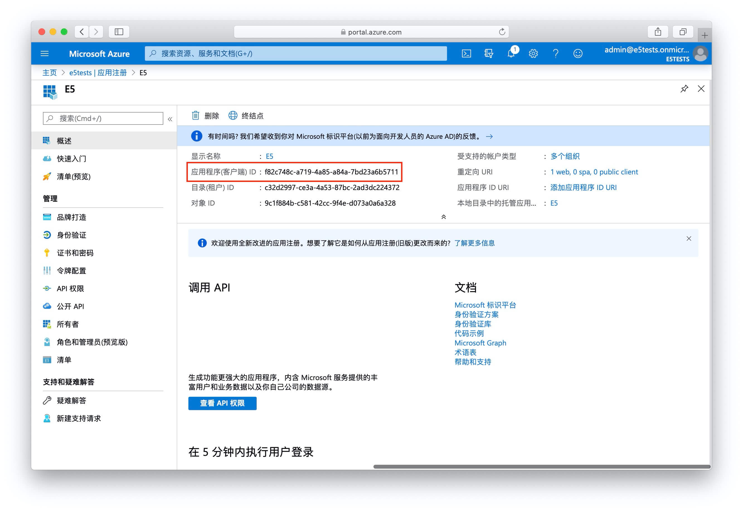The image size is (743, 511).
Task: Open 帮助和支持 documentation link
Action: [473, 362]
